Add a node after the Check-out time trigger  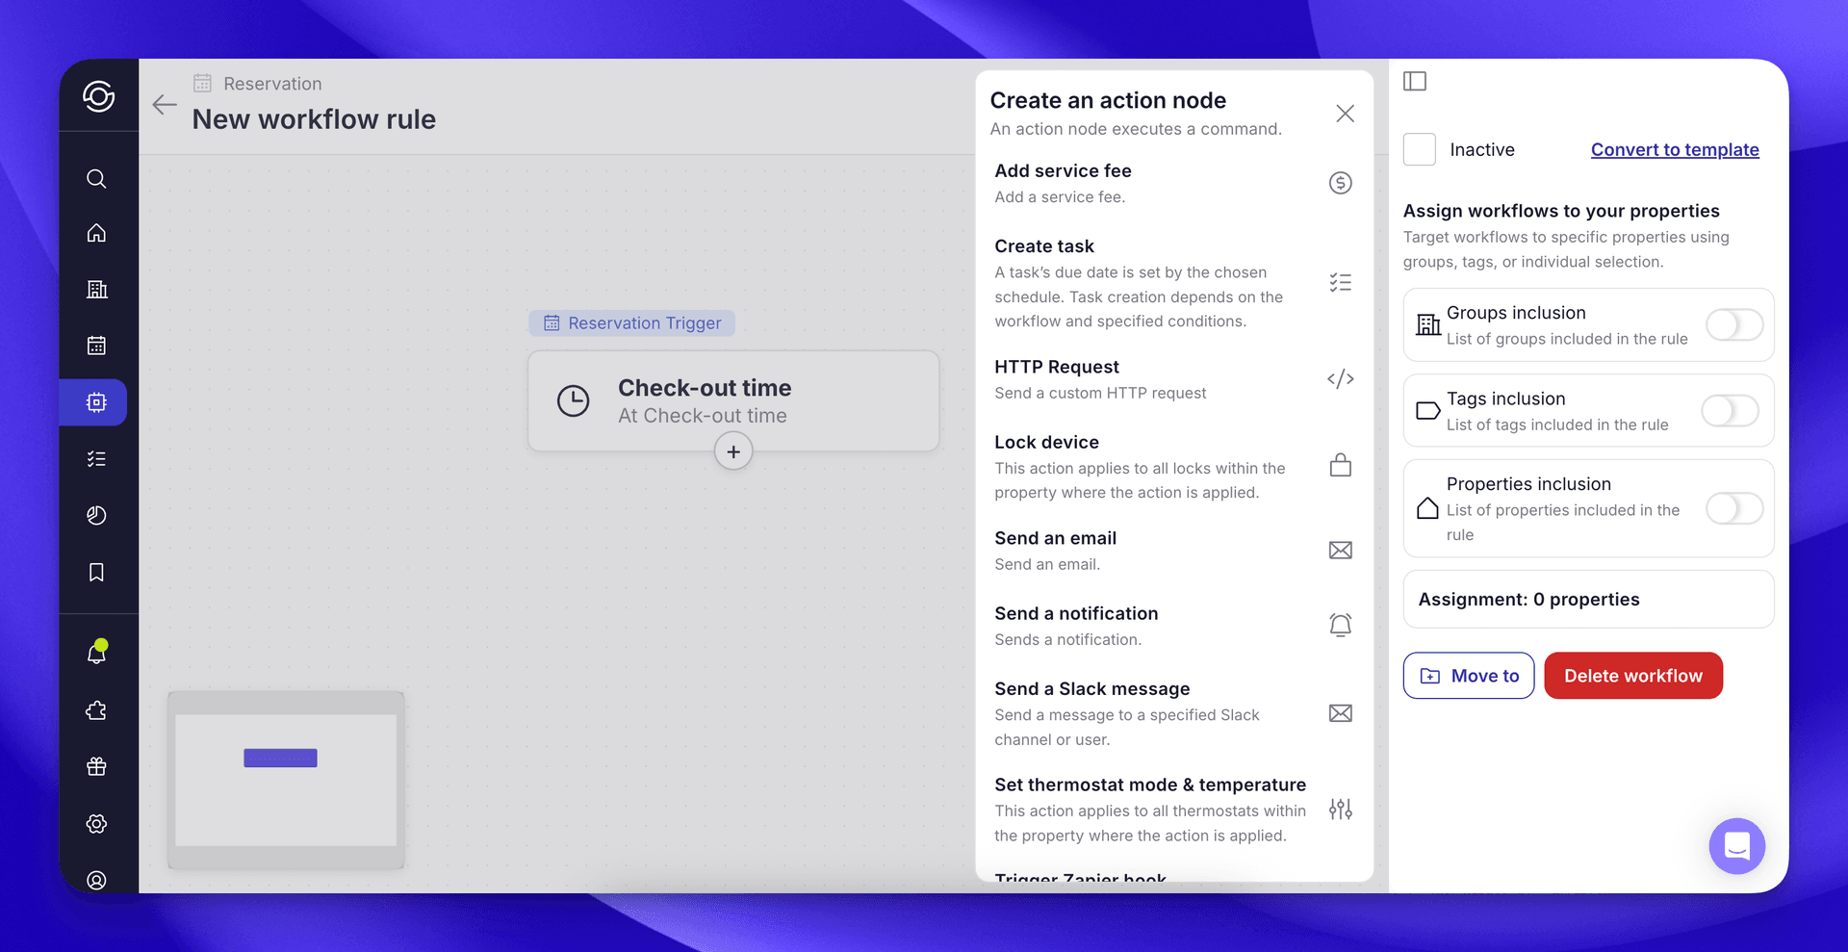[x=733, y=450]
